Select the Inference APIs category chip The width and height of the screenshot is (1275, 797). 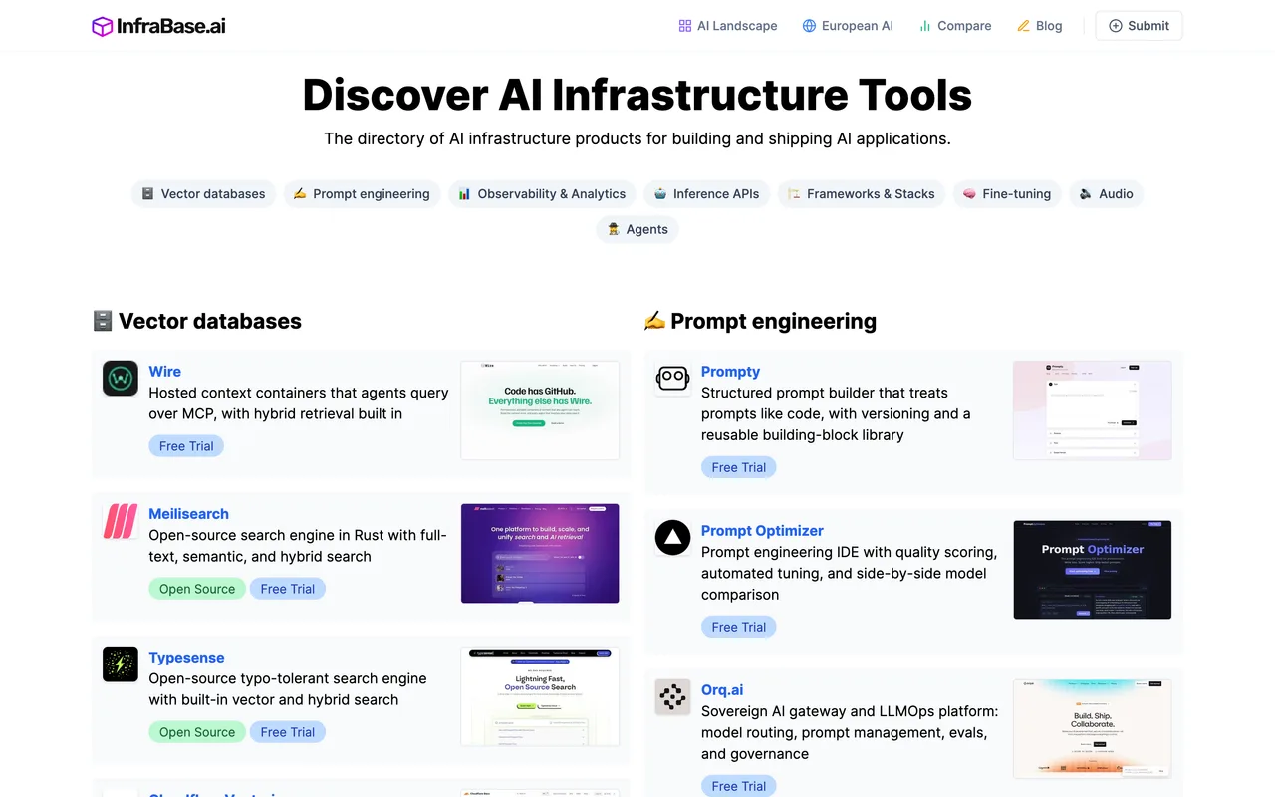point(706,193)
